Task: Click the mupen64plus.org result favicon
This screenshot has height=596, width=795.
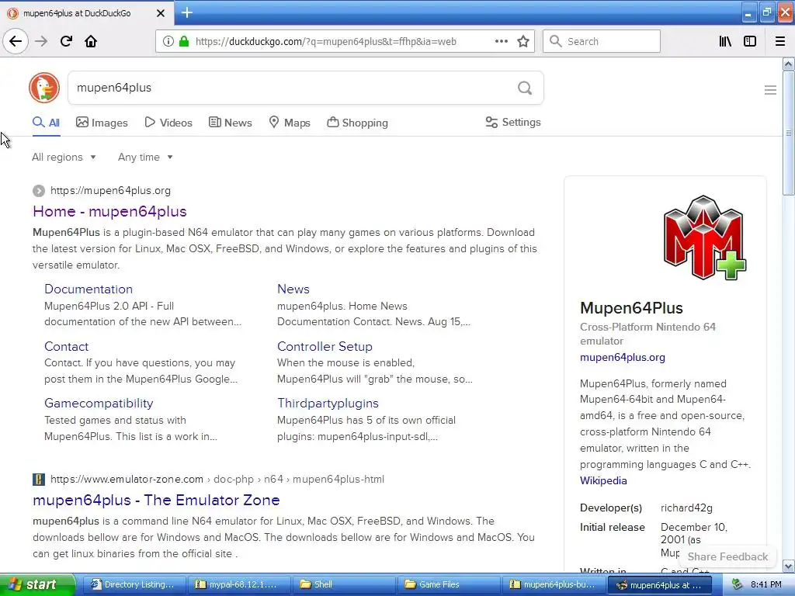Action: (x=39, y=191)
